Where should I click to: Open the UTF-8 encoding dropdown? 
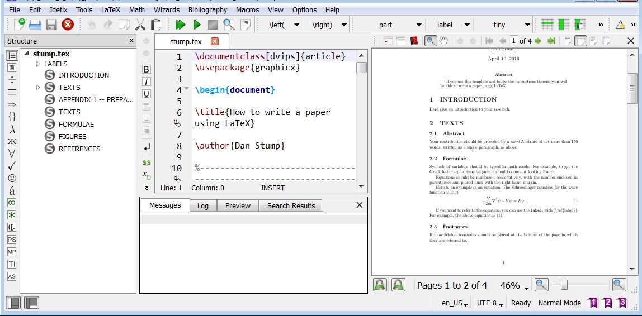click(x=489, y=303)
